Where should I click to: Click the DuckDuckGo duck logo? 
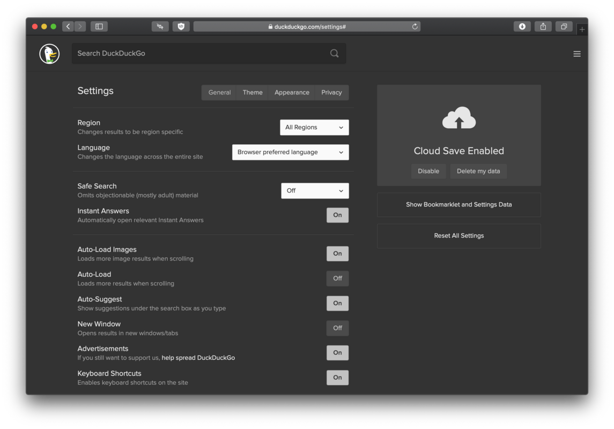click(49, 54)
